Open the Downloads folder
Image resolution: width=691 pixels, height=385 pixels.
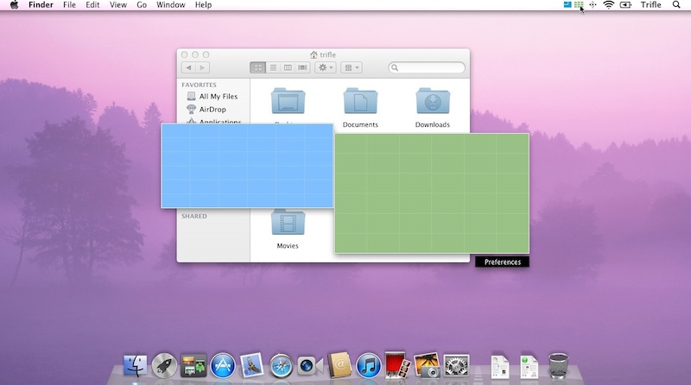click(x=432, y=103)
